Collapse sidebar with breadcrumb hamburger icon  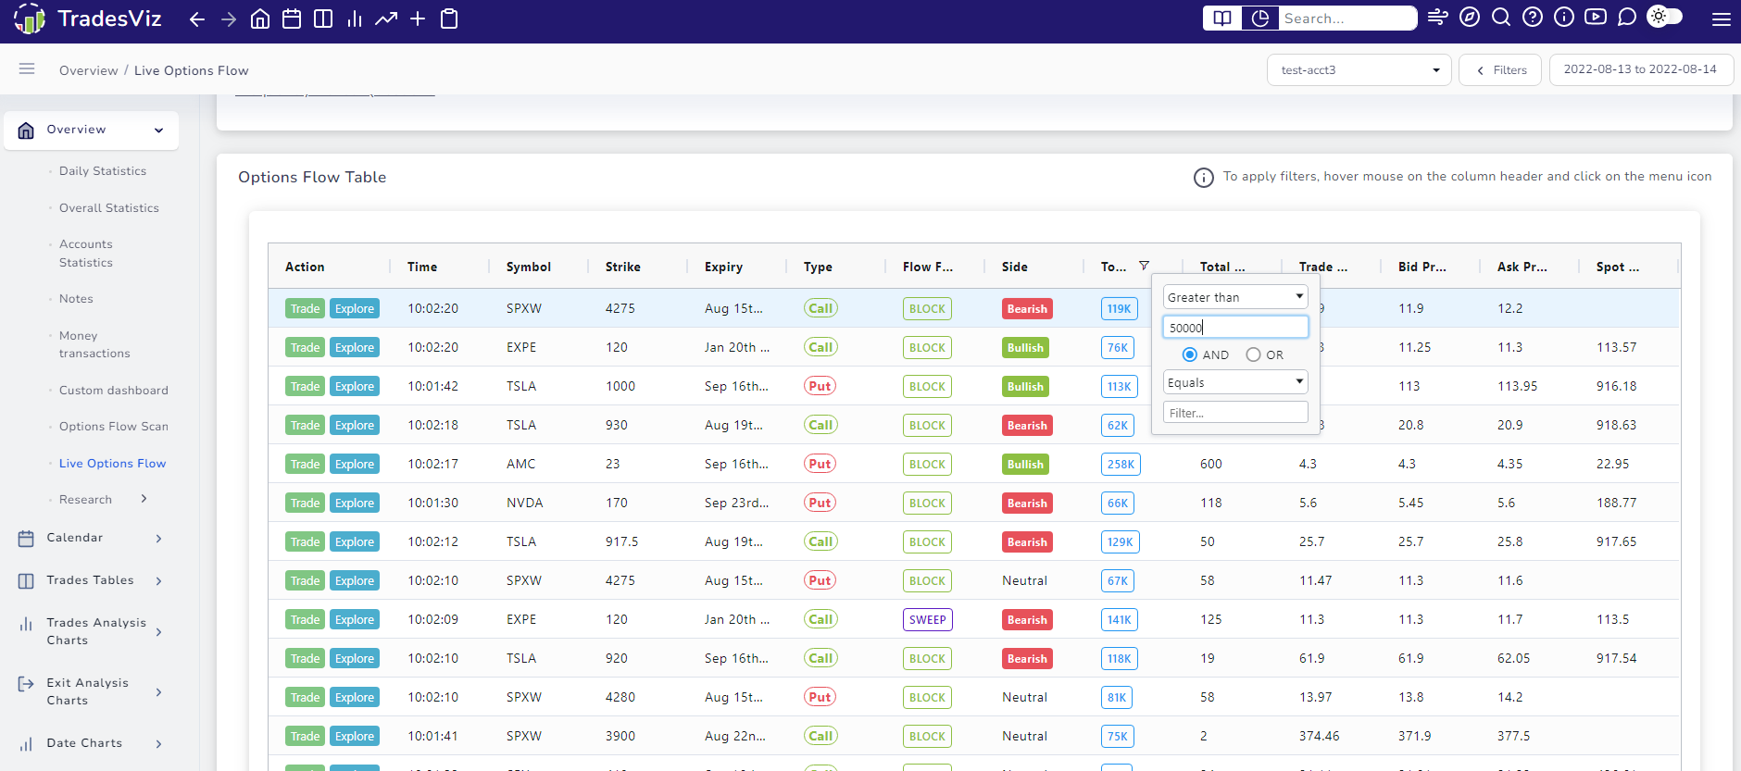27,68
